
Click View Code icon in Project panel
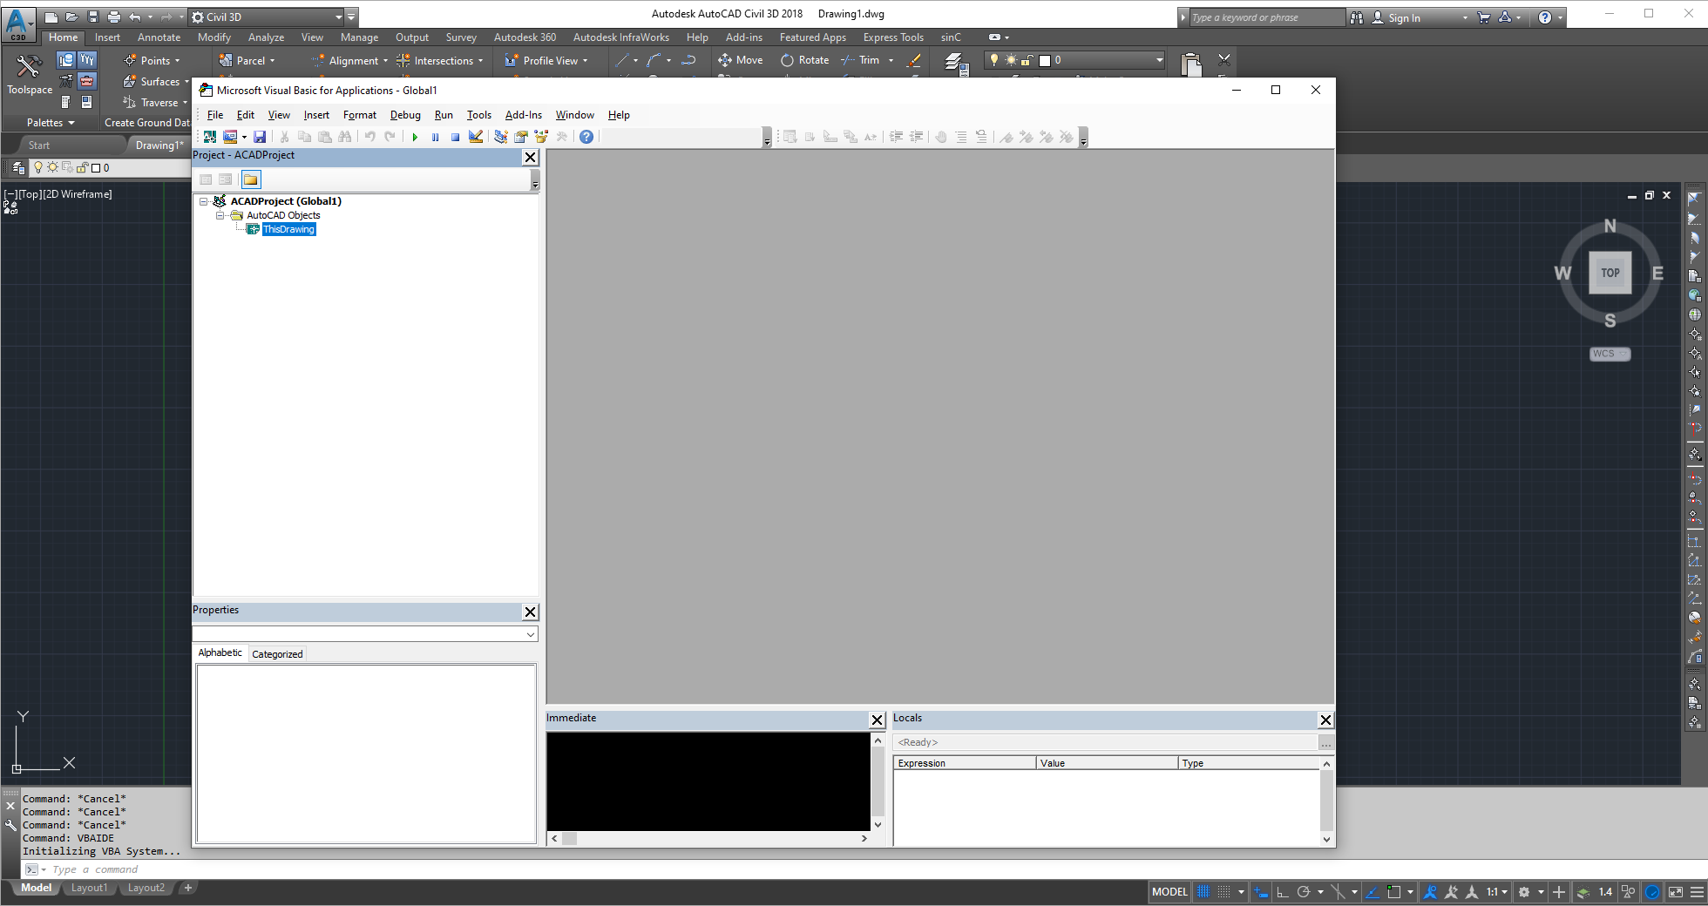pyautogui.click(x=206, y=179)
